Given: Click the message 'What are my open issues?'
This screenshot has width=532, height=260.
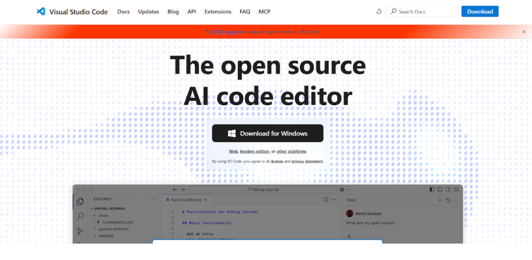Looking at the screenshot, I should (x=370, y=223).
